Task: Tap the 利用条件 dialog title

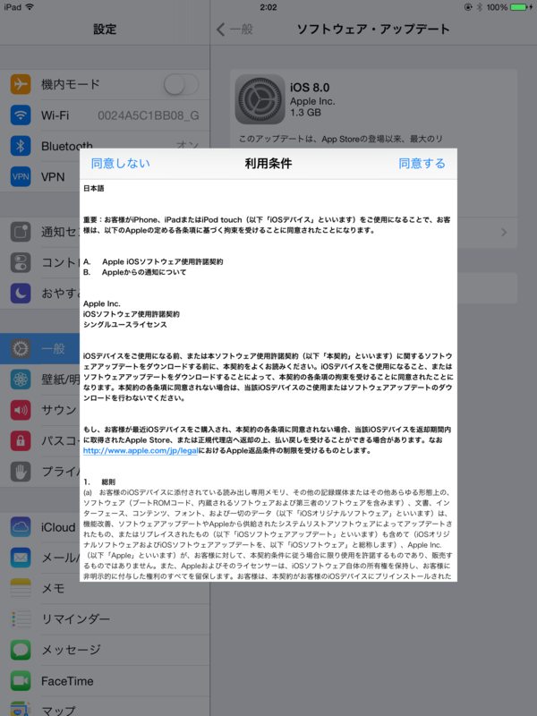Action: pos(268,164)
